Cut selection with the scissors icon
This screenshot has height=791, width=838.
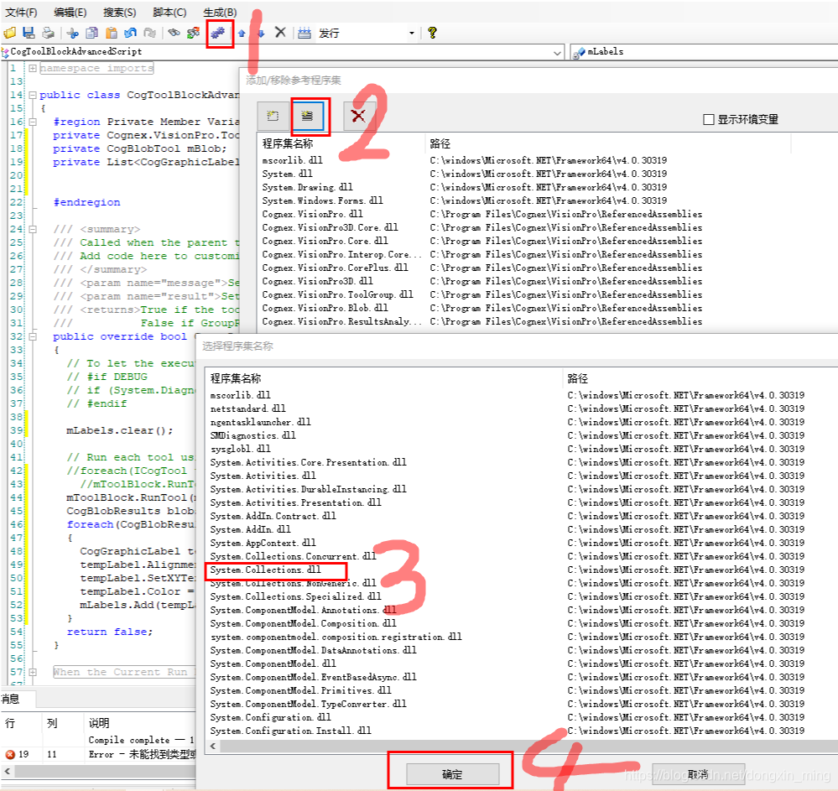[x=73, y=34]
